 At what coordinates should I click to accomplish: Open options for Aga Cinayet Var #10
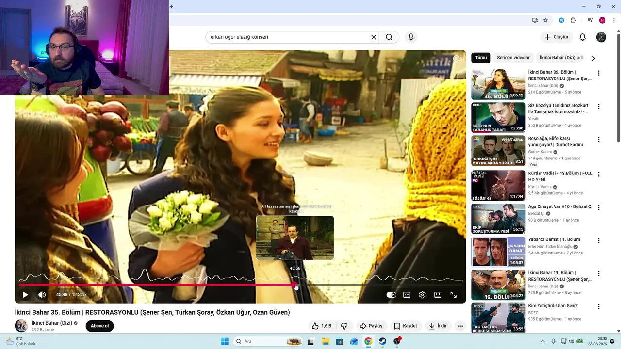click(x=599, y=207)
